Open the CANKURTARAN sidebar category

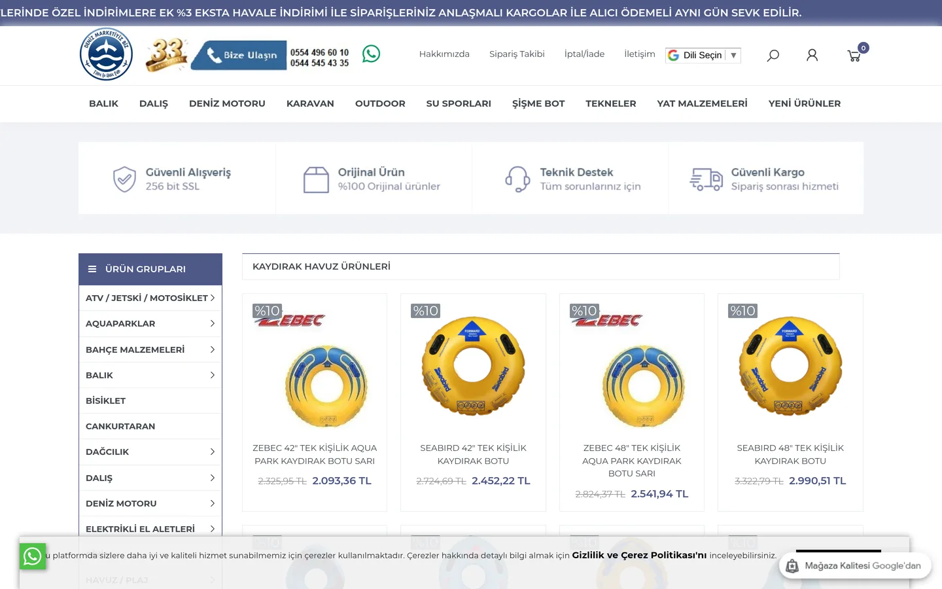click(x=120, y=426)
